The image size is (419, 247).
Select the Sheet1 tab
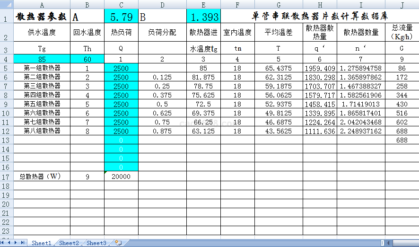point(42,243)
